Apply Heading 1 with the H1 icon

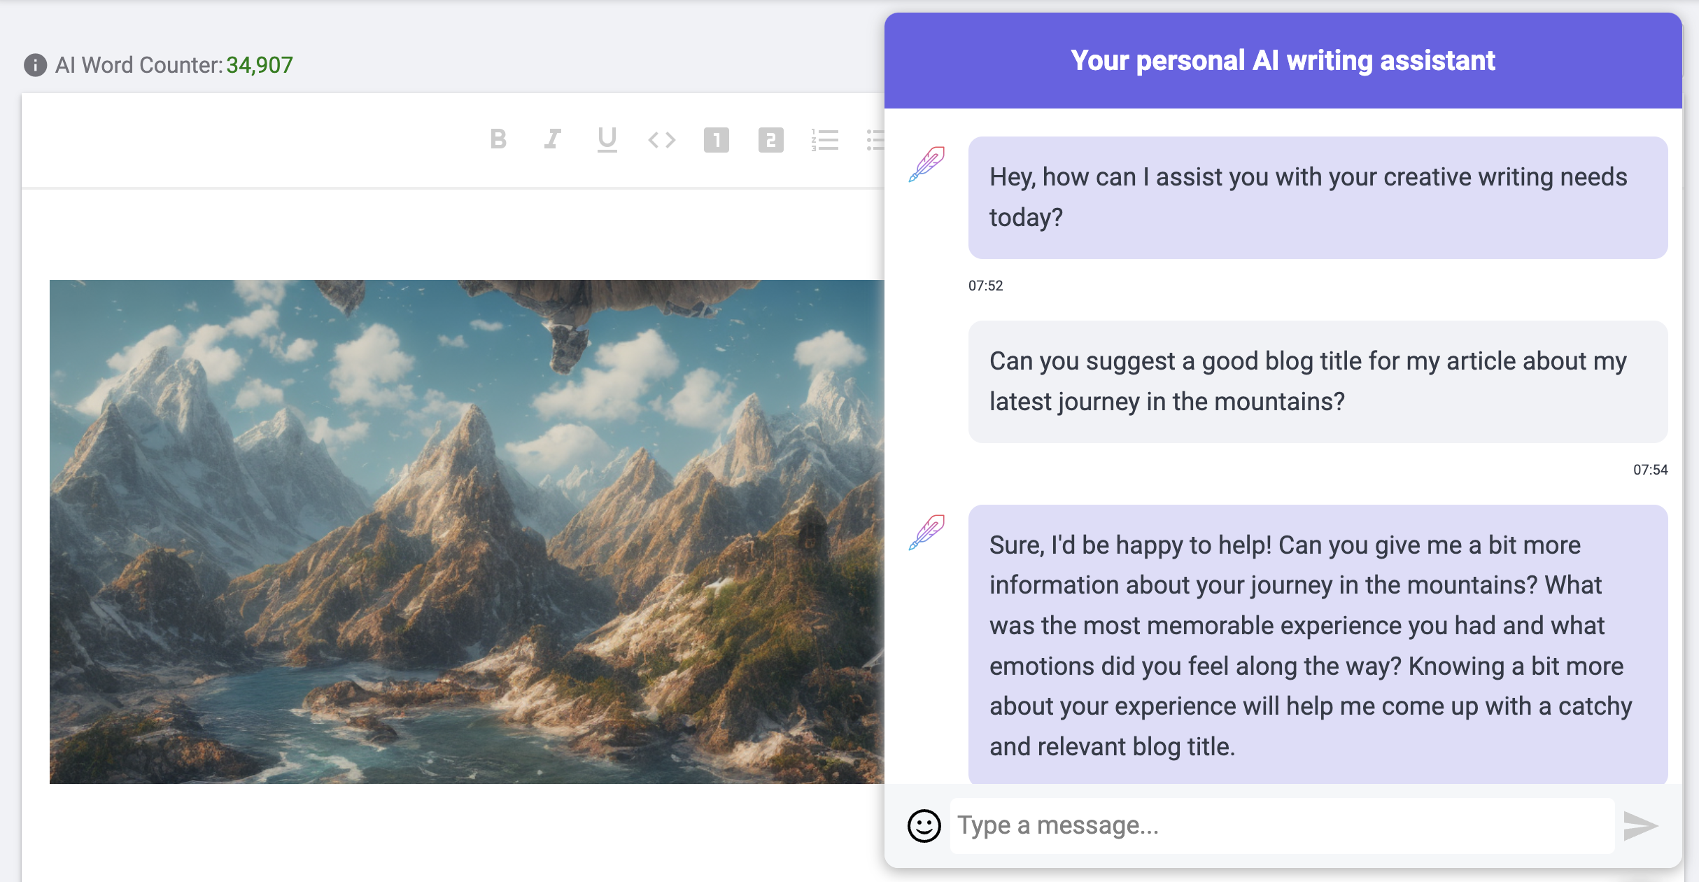click(x=716, y=140)
